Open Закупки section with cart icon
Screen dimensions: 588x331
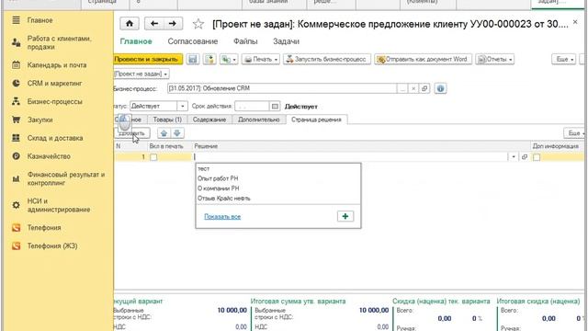40,120
